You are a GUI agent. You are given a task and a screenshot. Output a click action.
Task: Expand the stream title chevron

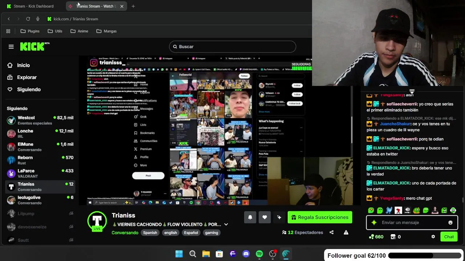tap(226, 224)
